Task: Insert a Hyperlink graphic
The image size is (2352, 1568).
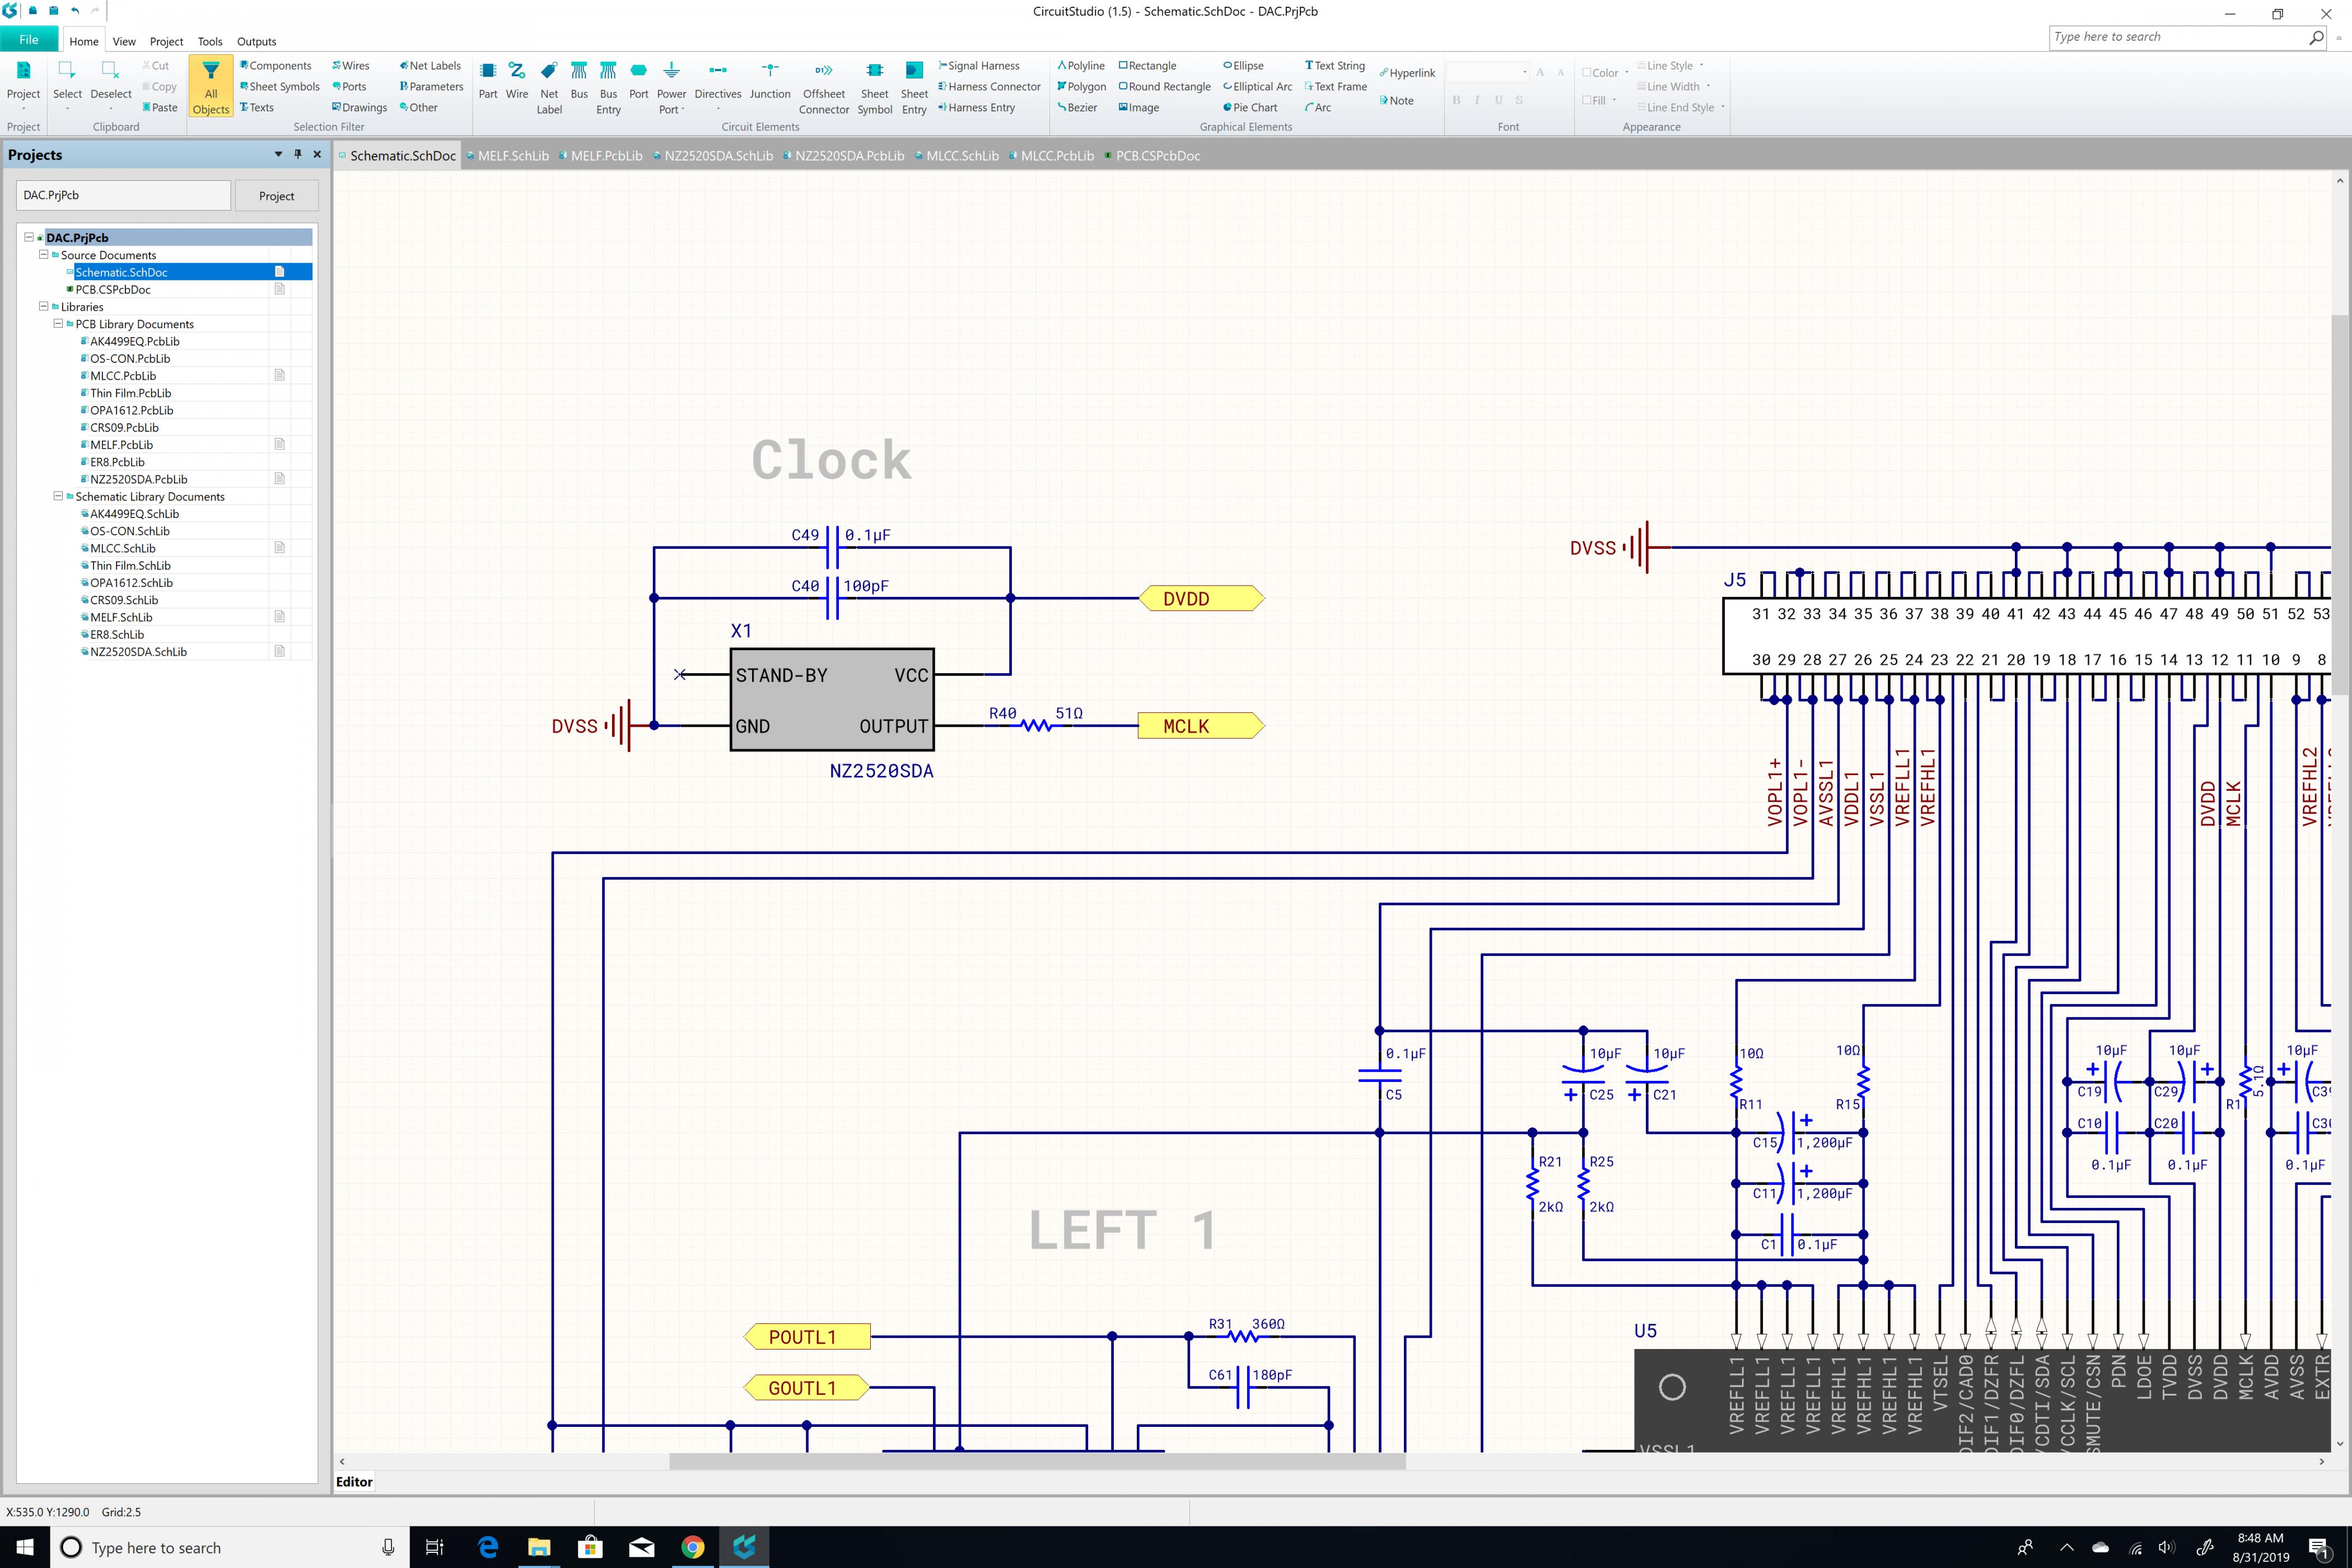Action: pyautogui.click(x=1407, y=73)
